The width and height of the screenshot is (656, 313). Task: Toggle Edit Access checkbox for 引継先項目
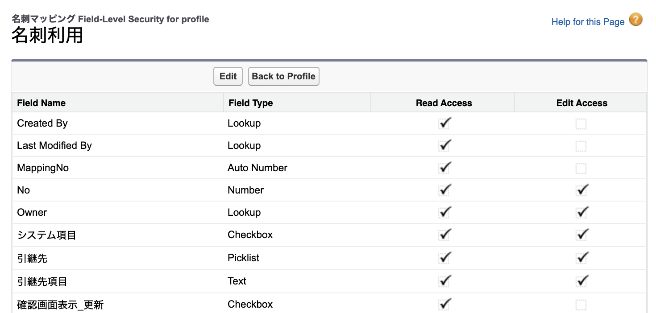(581, 282)
